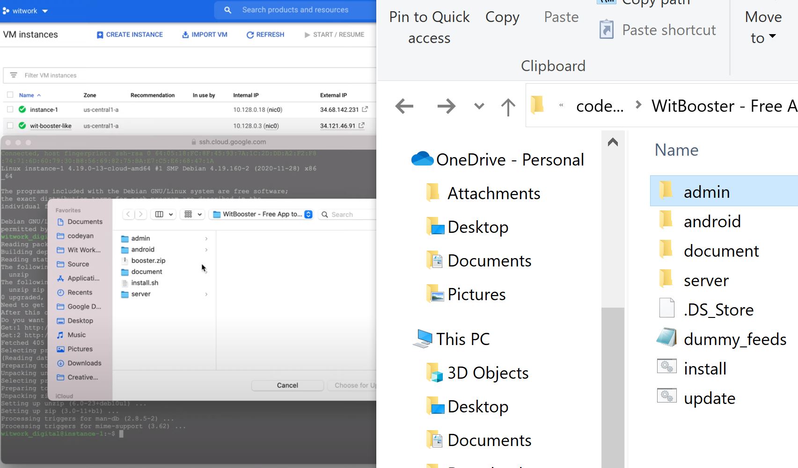The width and height of the screenshot is (798, 468).
Task: Select OneDrive - Personal in Explorer navigation pane
Action: click(498, 159)
